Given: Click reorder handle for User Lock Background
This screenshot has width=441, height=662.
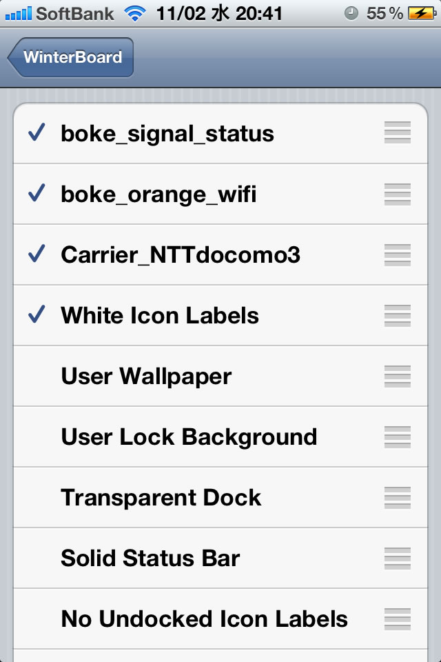Looking at the screenshot, I should tap(397, 437).
